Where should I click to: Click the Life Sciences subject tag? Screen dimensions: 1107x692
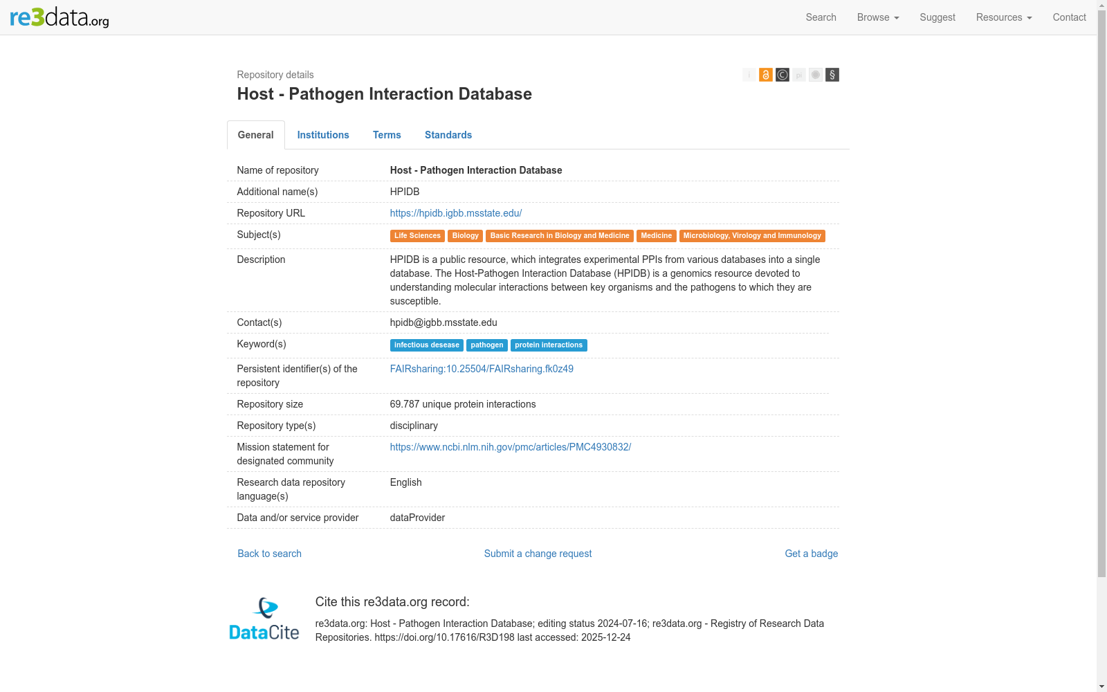pos(417,236)
